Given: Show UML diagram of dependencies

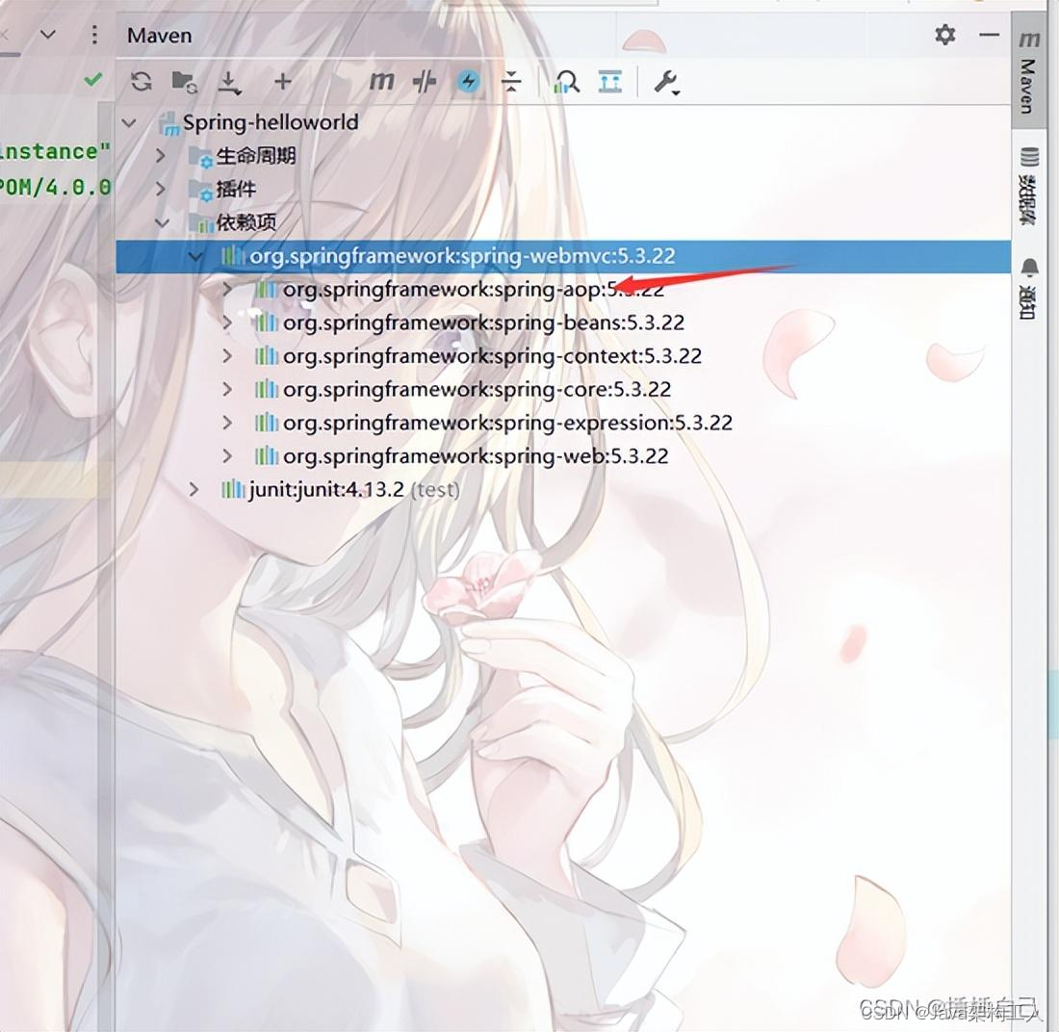Looking at the screenshot, I should pos(609,82).
